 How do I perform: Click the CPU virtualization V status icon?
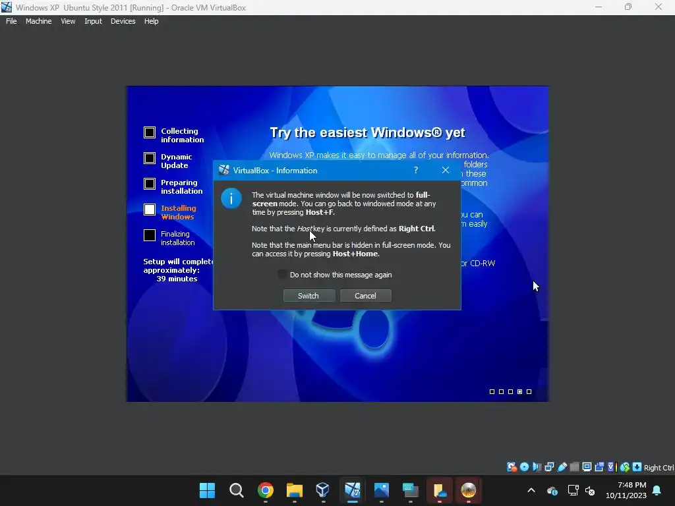point(612,467)
